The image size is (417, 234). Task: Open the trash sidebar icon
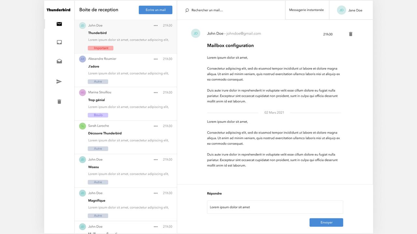(59, 101)
